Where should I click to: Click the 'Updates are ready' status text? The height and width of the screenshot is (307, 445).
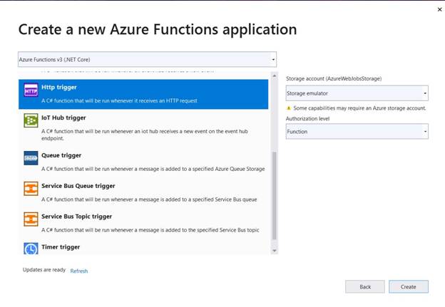pos(44,270)
